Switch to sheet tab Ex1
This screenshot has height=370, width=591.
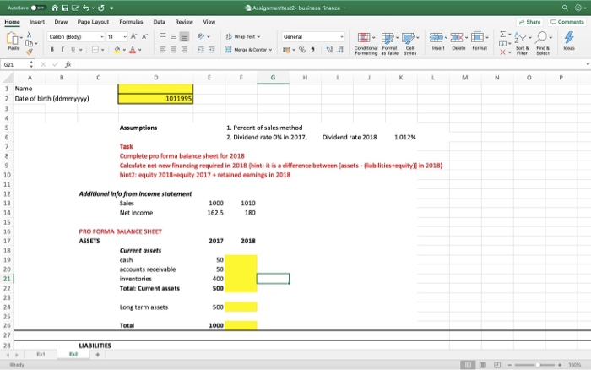click(41, 354)
